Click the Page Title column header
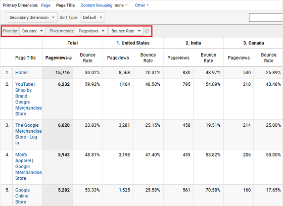Image resolution: width=283 pixels, height=206 pixels. click(x=25, y=58)
